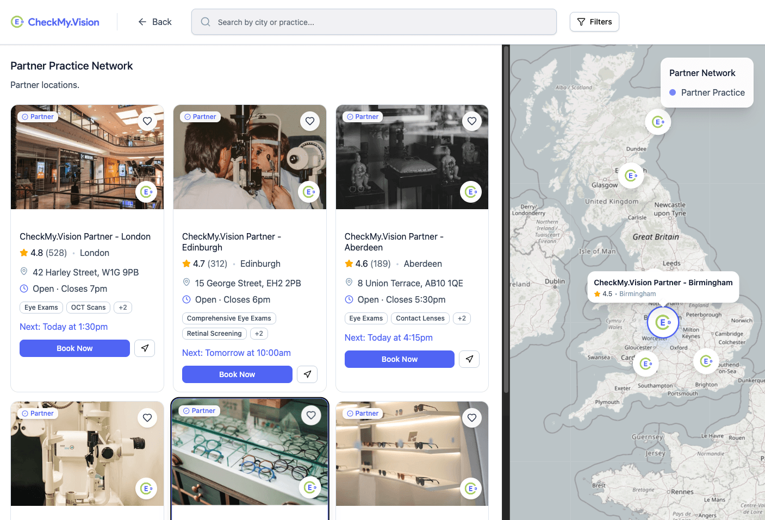Click the London 4.8 star rating
765x520 pixels.
click(x=43, y=253)
